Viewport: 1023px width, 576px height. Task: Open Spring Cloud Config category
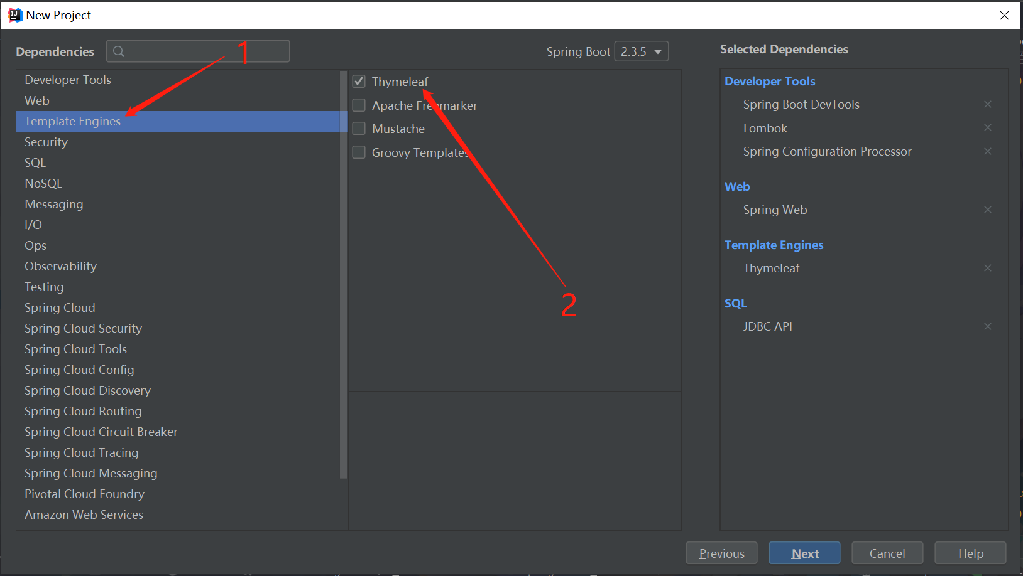pos(178,370)
